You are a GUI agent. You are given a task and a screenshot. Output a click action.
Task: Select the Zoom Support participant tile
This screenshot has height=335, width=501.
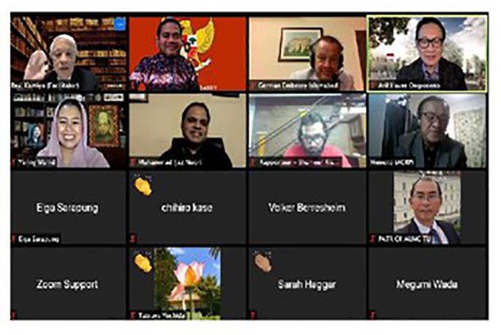pos(68,283)
